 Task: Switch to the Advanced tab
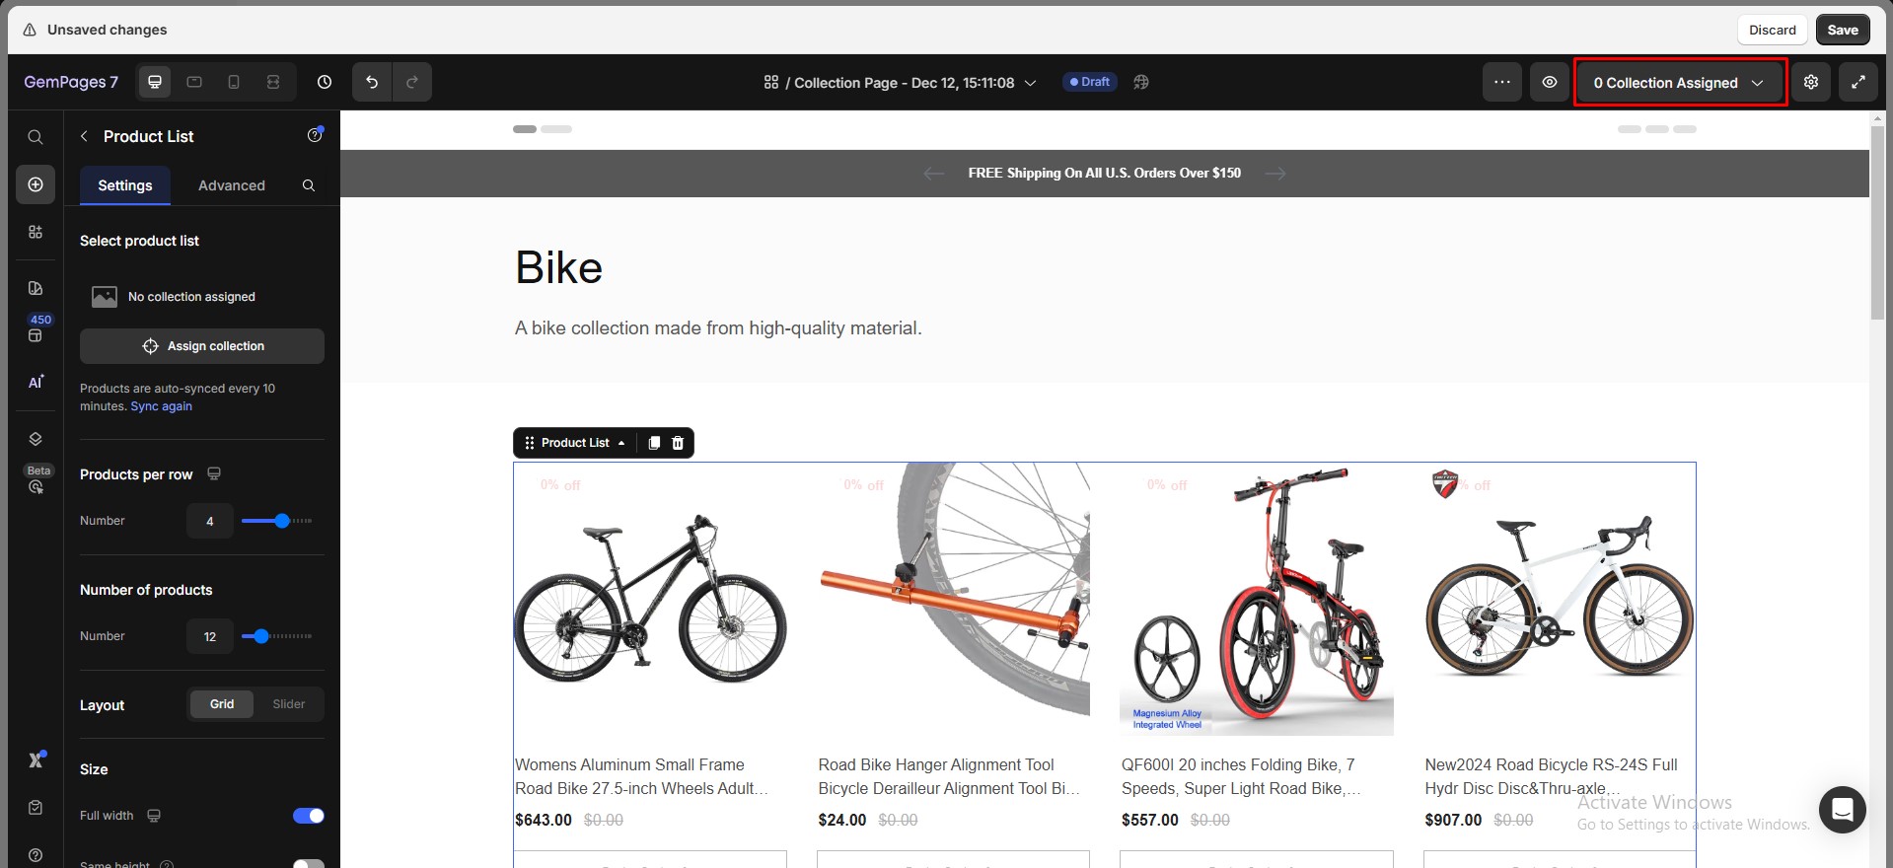tap(232, 185)
